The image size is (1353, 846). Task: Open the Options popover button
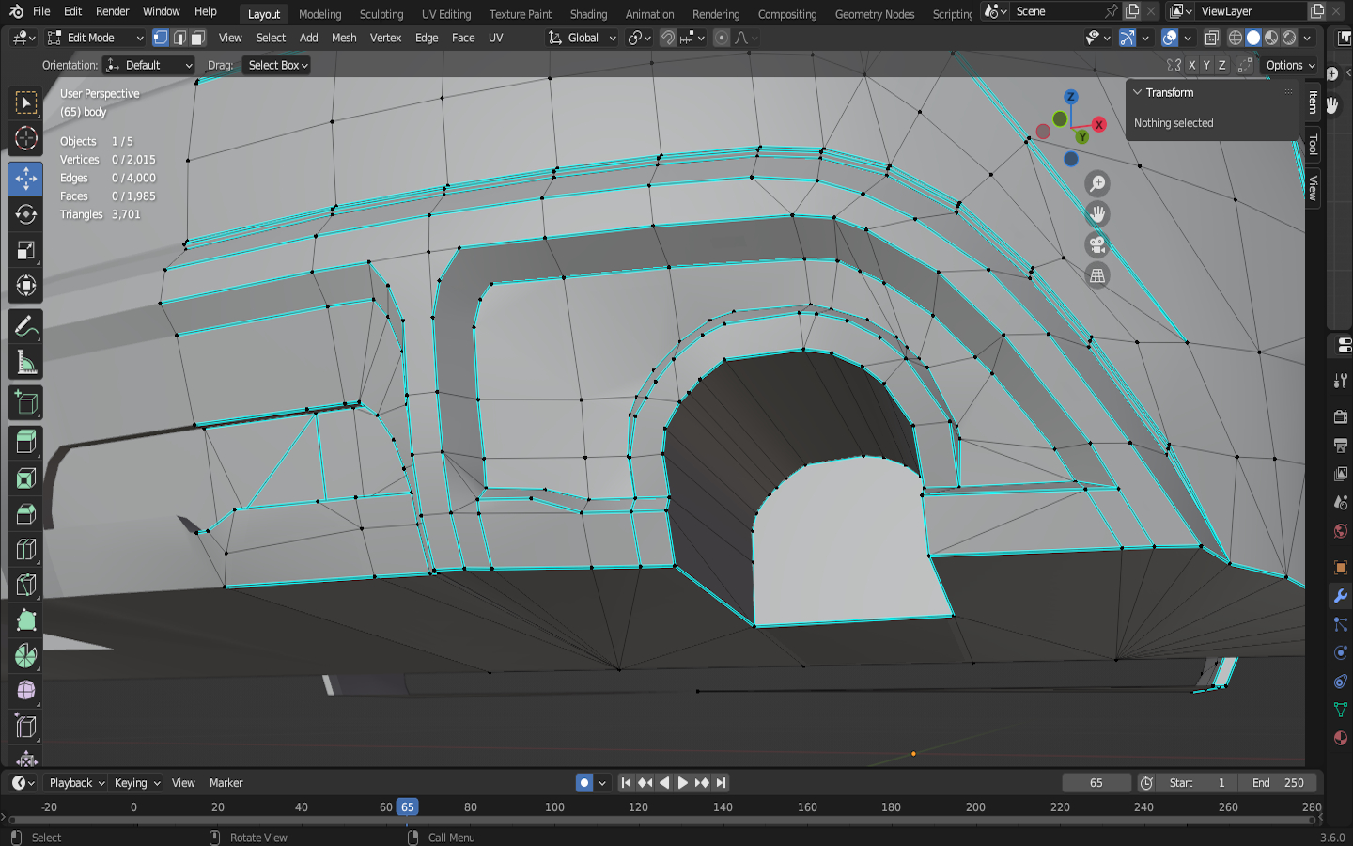[x=1290, y=65]
